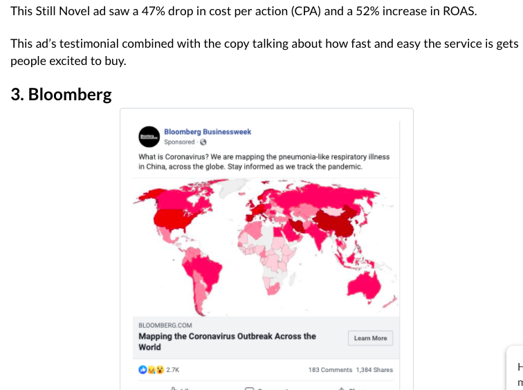Screen dimensions: 523x390
Task: Click the Bloomberg Businessweek profile avatar
Action: (x=148, y=136)
